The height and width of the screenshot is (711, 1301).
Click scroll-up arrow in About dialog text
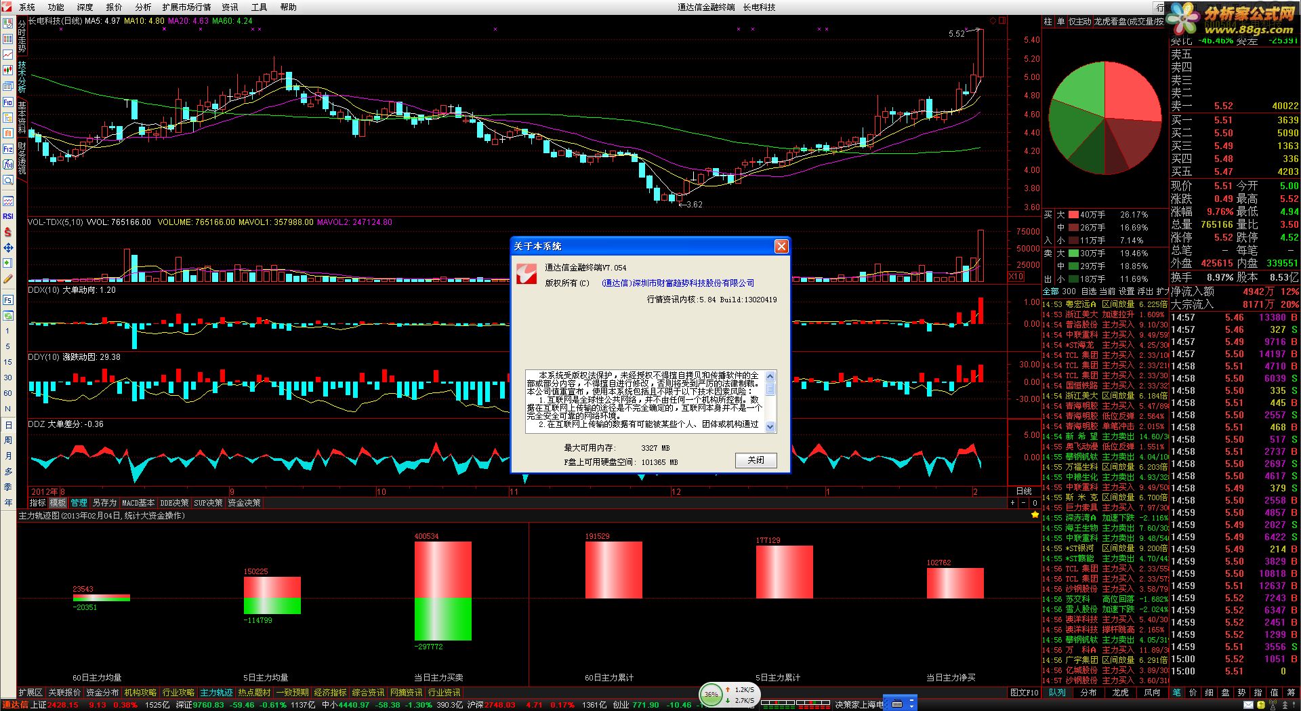(x=770, y=375)
